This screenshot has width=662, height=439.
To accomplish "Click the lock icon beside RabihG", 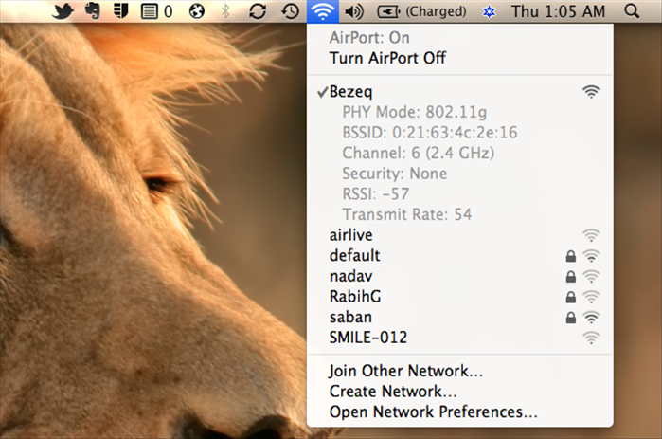I will (x=571, y=297).
